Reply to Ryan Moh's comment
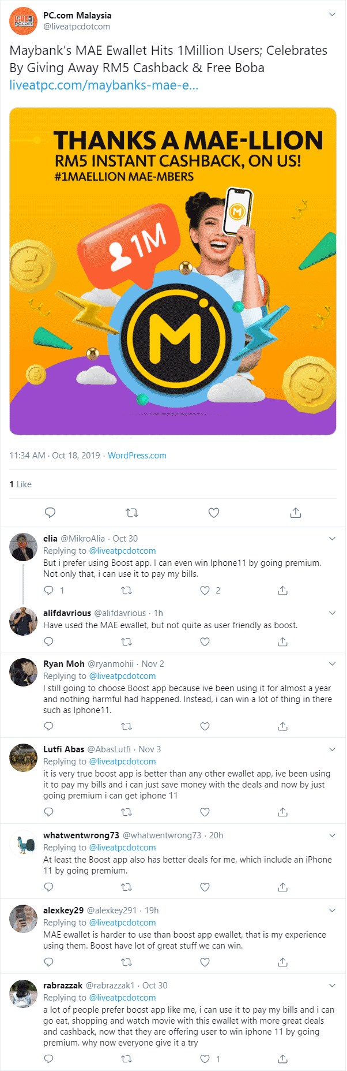Screen dimensions: 347x1071 (x=49, y=727)
